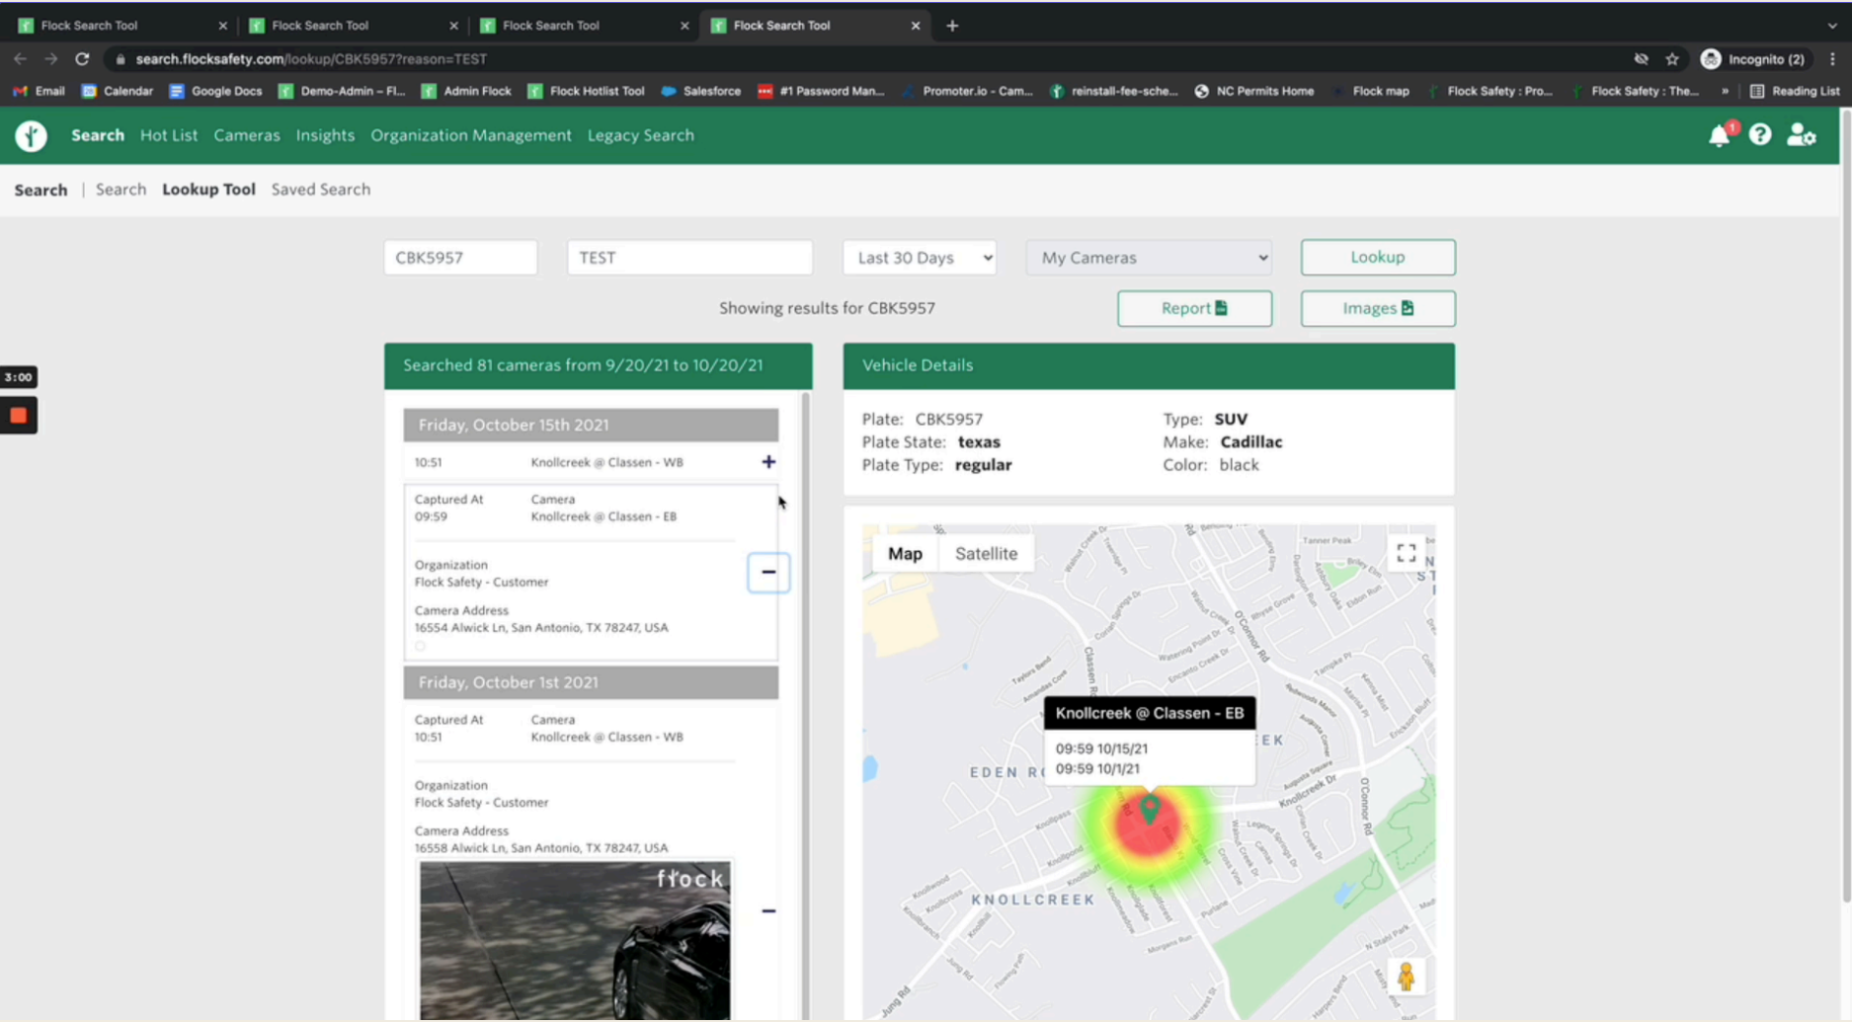The width and height of the screenshot is (1852, 1022).
Task: Click the Lookup button
Action: (1378, 258)
